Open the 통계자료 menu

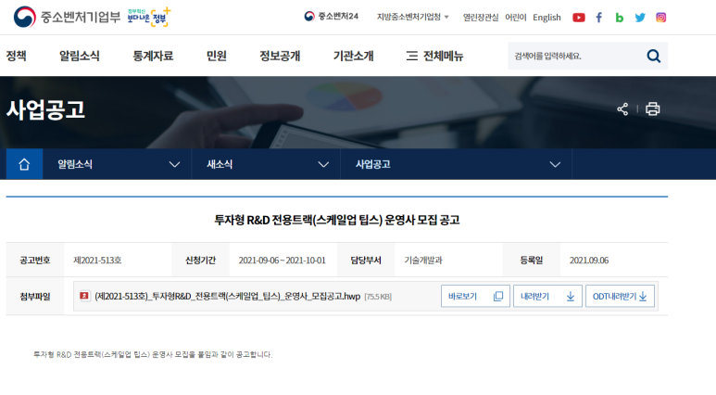coord(153,56)
